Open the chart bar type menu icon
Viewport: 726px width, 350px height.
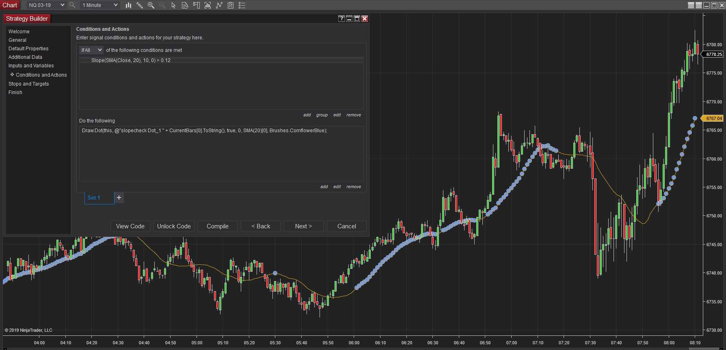coord(128,5)
